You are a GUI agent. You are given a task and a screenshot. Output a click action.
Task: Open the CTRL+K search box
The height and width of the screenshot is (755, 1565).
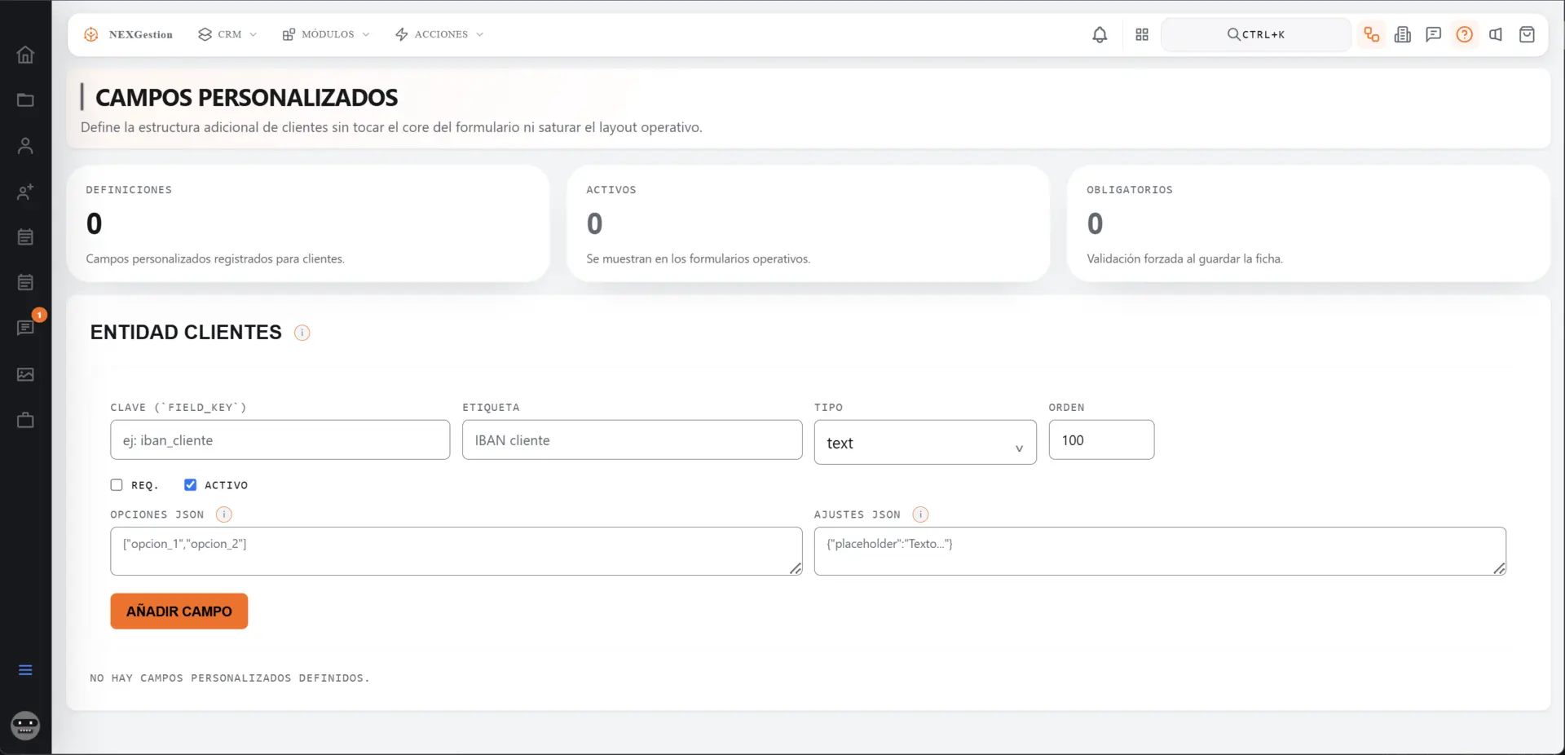[1256, 34]
